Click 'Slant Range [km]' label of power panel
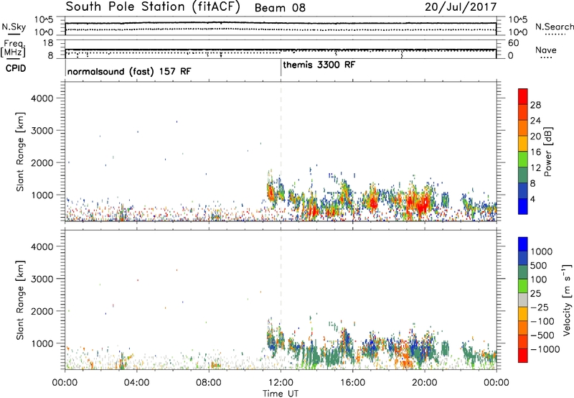 coord(20,152)
